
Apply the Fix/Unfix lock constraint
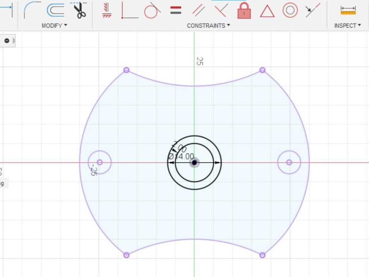coord(244,10)
